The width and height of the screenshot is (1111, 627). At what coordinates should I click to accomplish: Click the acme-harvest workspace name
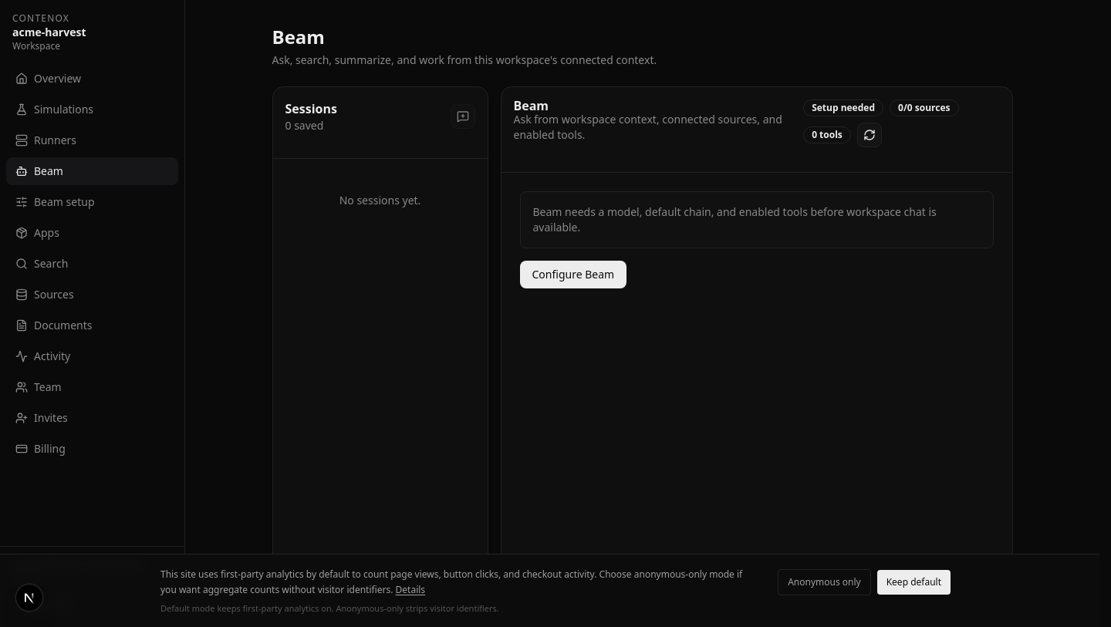[49, 32]
